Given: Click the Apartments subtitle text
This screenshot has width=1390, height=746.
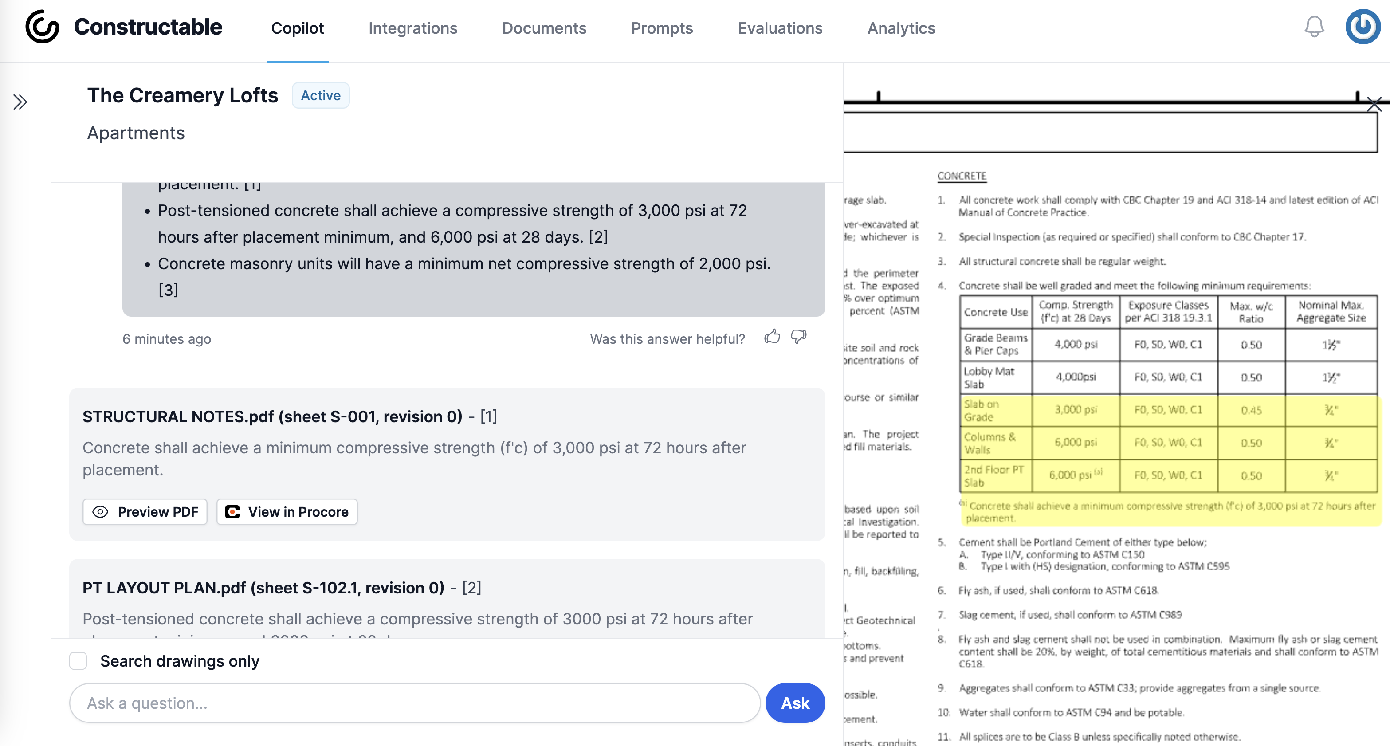Looking at the screenshot, I should (136, 133).
